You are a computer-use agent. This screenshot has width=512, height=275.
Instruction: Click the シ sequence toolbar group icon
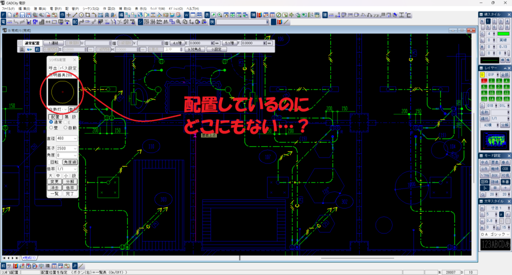tap(140, 22)
